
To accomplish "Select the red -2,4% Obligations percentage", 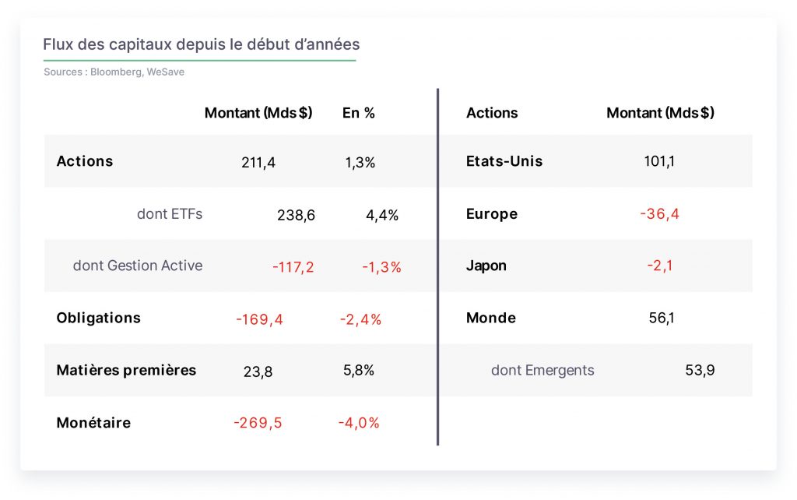I will (x=360, y=319).
